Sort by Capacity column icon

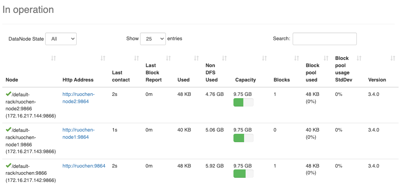265,58
